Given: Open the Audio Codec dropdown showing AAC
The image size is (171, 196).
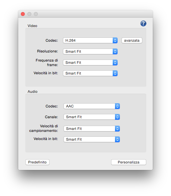Looking at the screenshot, I should (92, 106).
